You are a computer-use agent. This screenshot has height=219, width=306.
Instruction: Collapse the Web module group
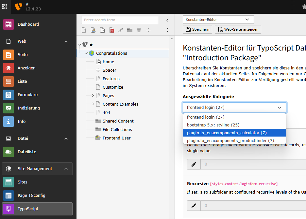pyautogui.click(x=66, y=41)
